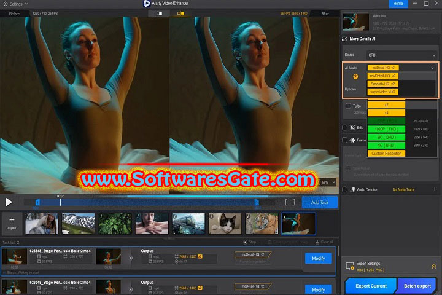Click the timeline playhead at 00:02
This screenshot has width=442, height=295.
tap(60, 202)
